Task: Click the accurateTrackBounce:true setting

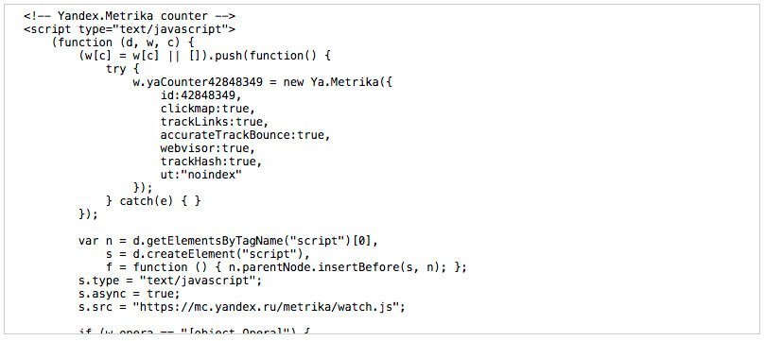Action: pos(246,134)
